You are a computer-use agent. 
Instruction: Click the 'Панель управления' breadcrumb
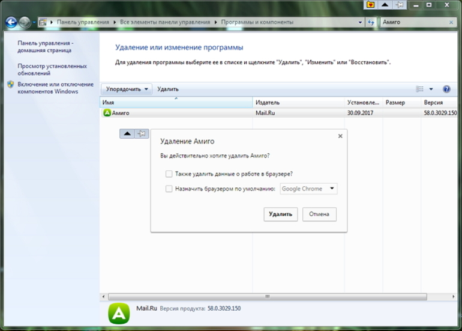click(x=83, y=22)
